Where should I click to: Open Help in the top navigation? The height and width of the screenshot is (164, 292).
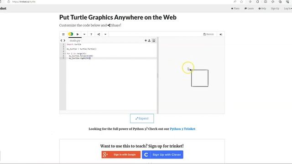click(262, 9)
